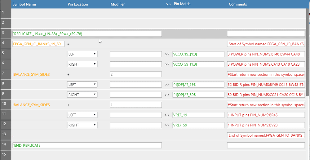Click the '#Start return new section' comment in row 10
The height and width of the screenshot is (160, 310).
tap(266, 105)
